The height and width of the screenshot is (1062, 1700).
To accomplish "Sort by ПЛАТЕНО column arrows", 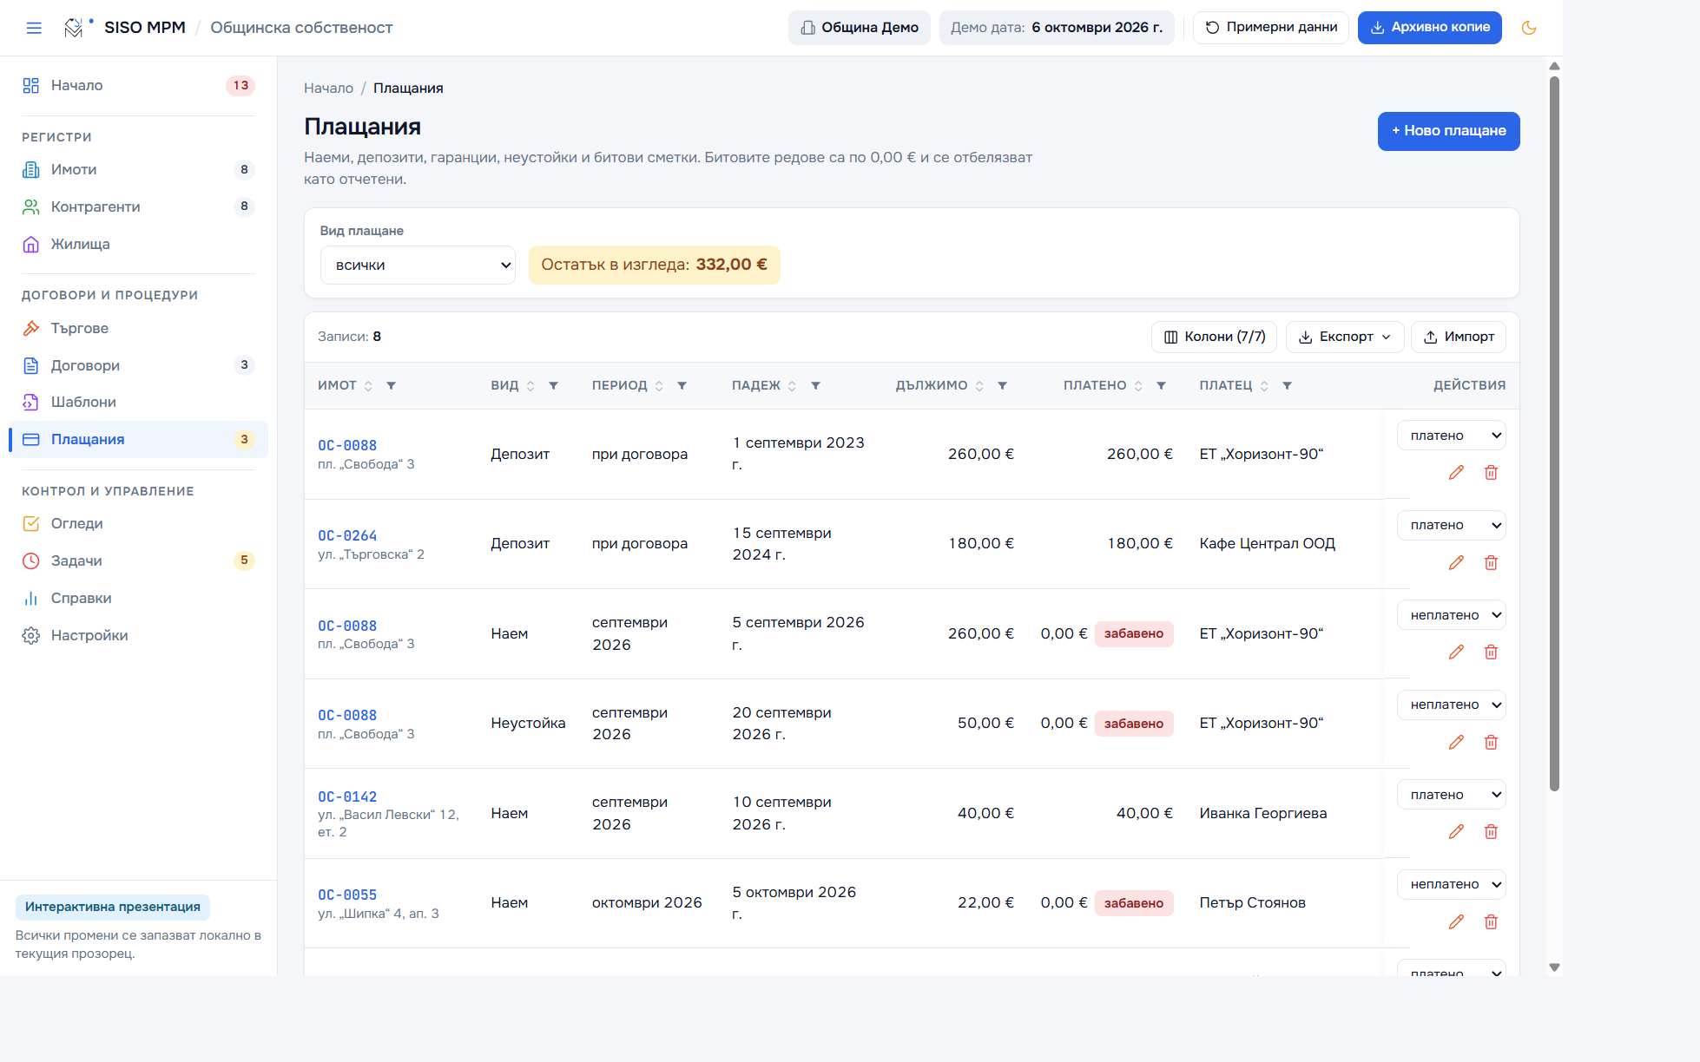I will pos(1138,386).
